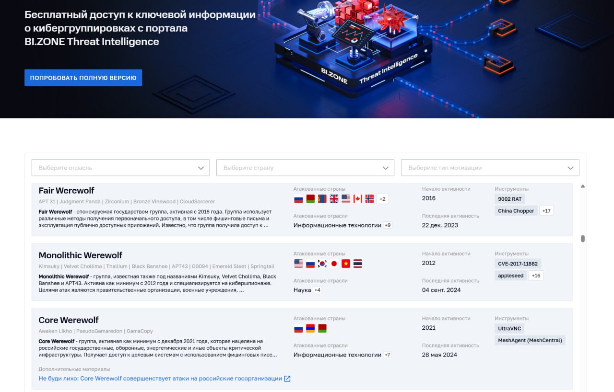Screen dimensions: 614x392
Task: Click the Monolithic Werewolf aliases line starting 'Kimsuky'
Action: (156, 266)
